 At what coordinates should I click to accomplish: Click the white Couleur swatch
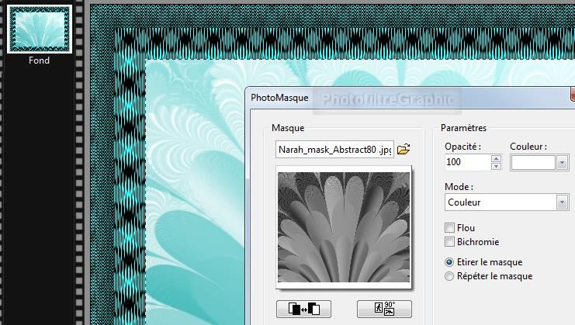pos(532,162)
